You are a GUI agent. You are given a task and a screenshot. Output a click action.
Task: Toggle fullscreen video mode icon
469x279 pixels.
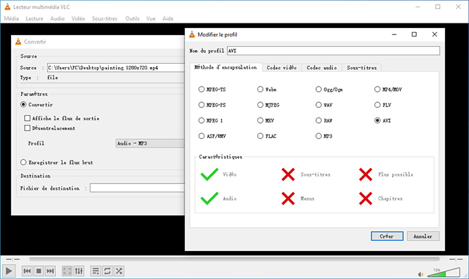(67, 271)
